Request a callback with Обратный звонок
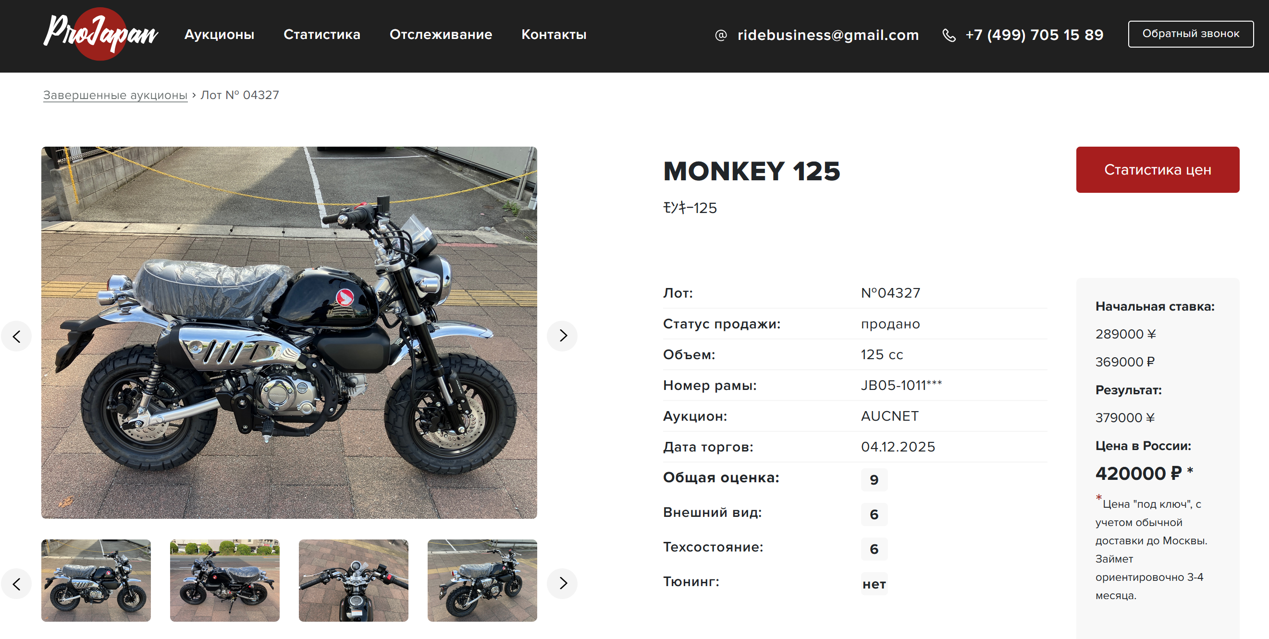The width and height of the screenshot is (1269, 639). (x=1191, y=34)
